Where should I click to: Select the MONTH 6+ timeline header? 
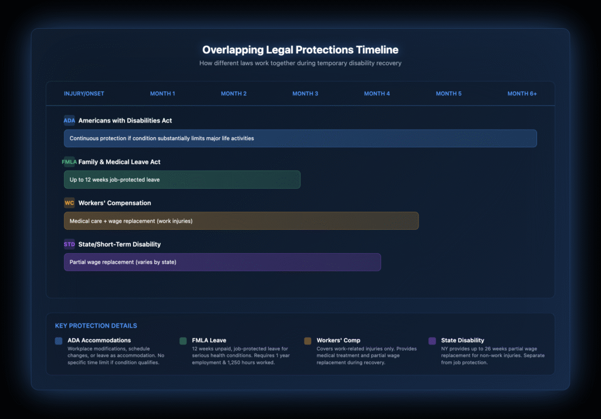pyautogui.click(x=522, y=94)
